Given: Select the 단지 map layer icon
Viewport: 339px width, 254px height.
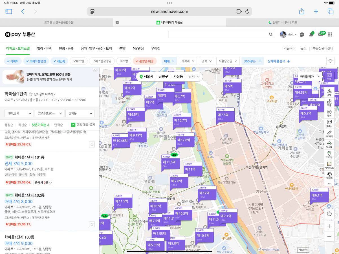Looking at the screenshot, I should 329,77.
